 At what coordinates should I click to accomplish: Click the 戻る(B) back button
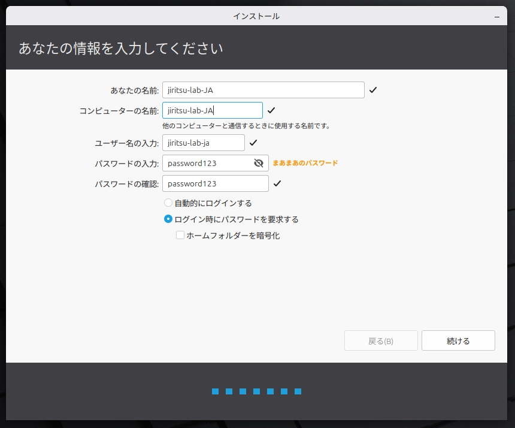click(381, 340)
